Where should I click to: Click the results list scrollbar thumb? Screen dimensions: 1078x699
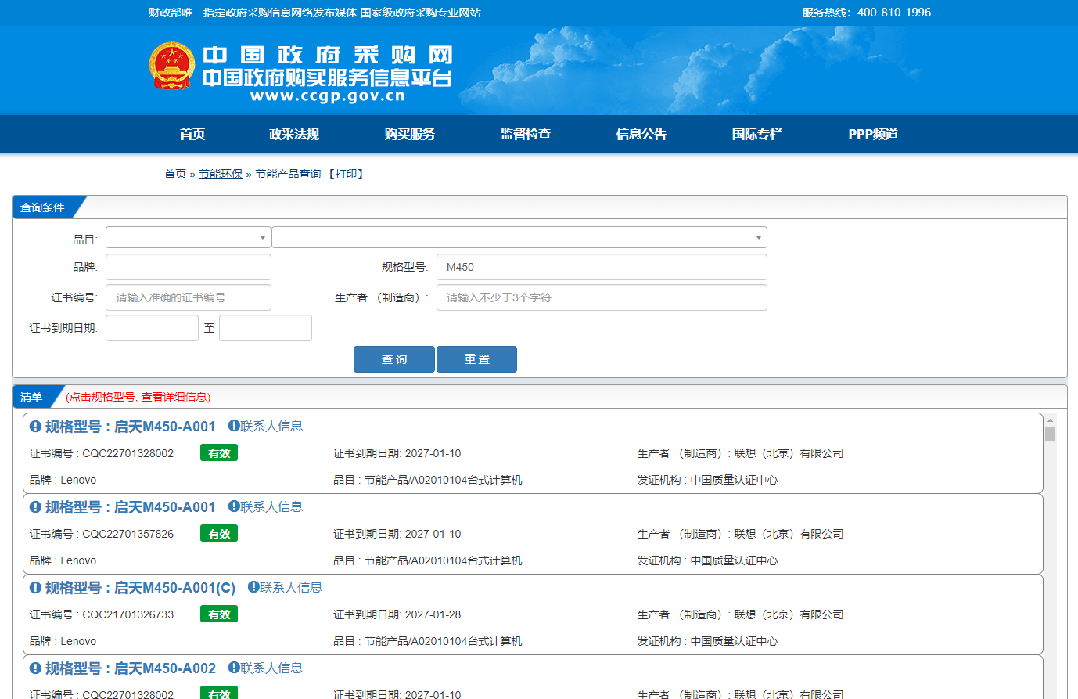pyautogui.click(x=1051, y=434)
